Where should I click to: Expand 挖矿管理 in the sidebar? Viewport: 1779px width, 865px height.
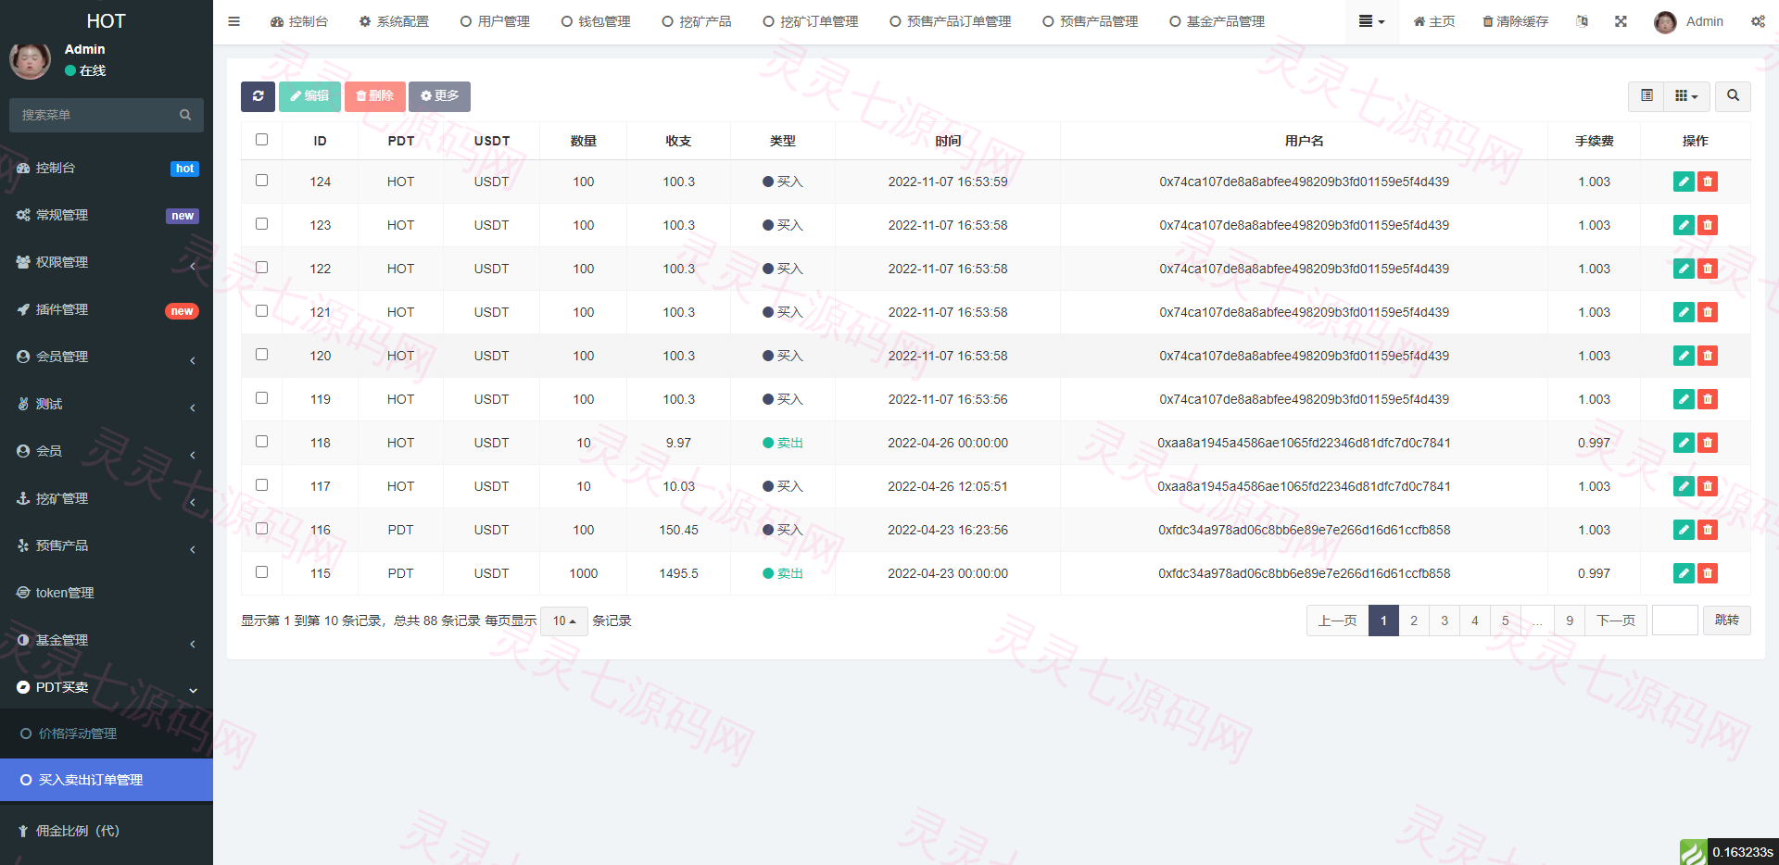pos(107,498)
